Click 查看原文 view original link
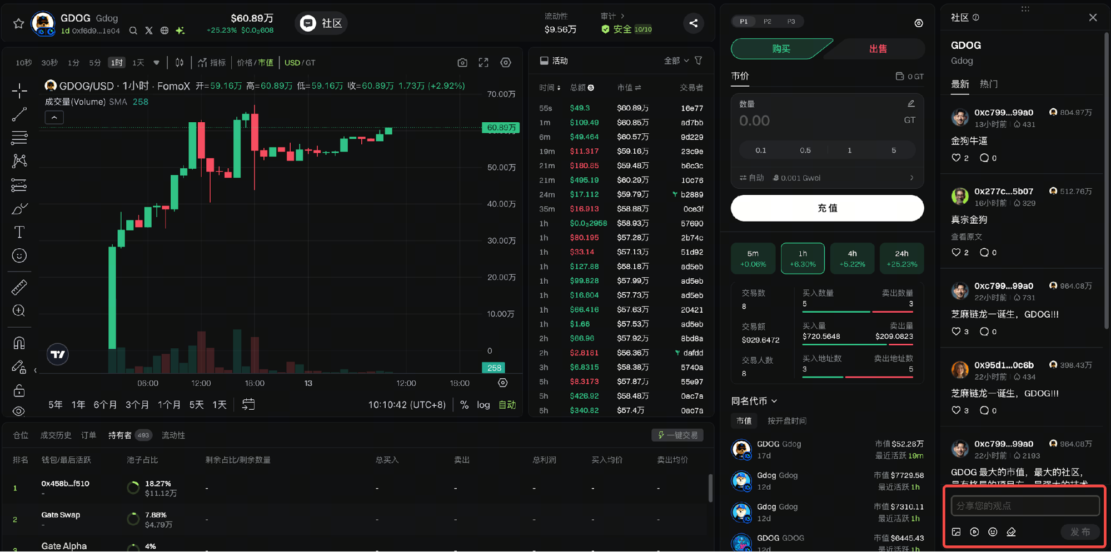Screen dimensions: 1111x552 coord(966,237)
